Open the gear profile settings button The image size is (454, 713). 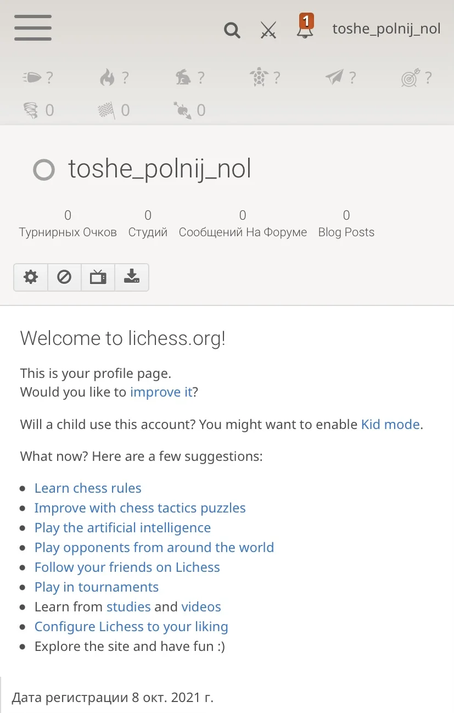(31, 277)
